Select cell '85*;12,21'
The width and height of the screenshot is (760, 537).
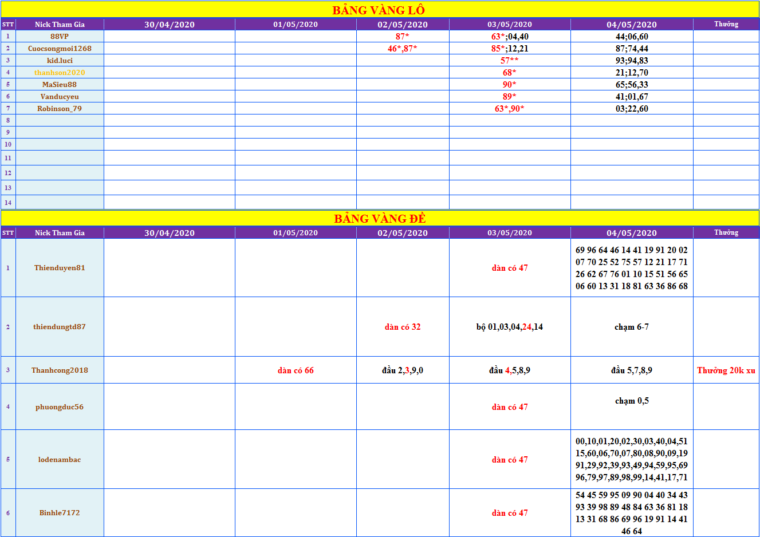[510, 48]
